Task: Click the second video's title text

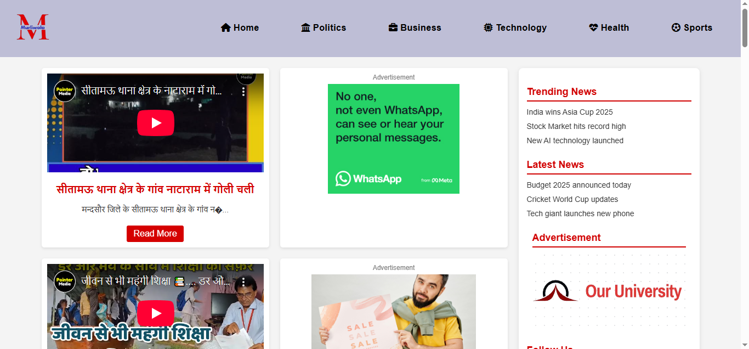Action: click(156, 282)
